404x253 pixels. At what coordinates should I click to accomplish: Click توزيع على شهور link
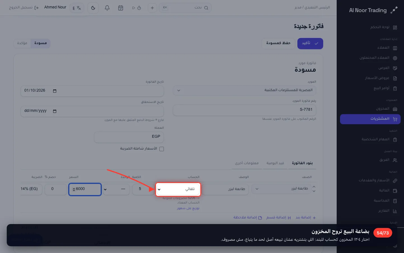pyautogui.click(x=188, y=208)
